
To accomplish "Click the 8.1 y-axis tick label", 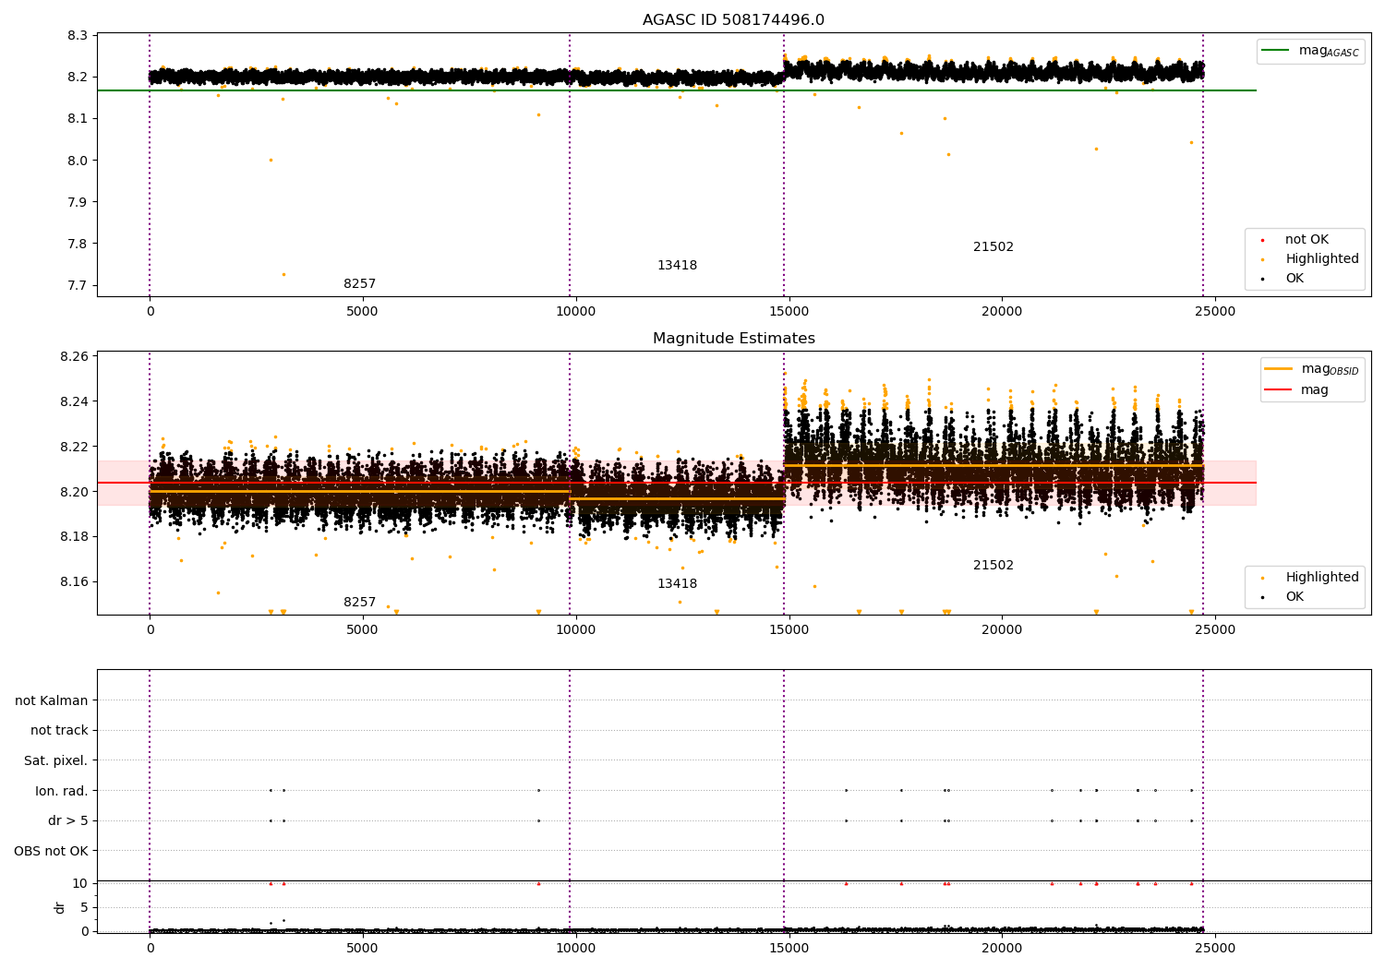I will pos(78,118).
